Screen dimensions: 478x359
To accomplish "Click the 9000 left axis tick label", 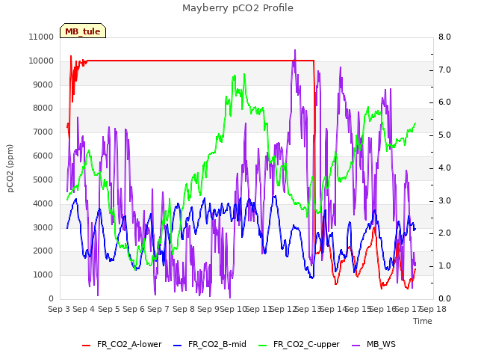I will [43, 85].
